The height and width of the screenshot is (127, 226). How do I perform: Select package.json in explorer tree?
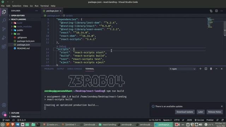coord(24,45)
